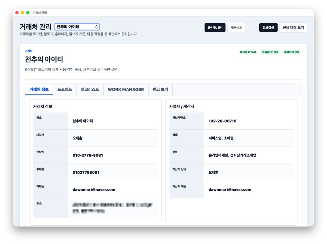Click the 주소 label cell
The width and height of the screenshot is (327, 244).
[50, 208]
